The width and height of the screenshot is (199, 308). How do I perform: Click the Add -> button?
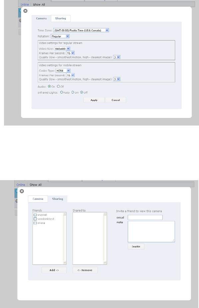54,270
